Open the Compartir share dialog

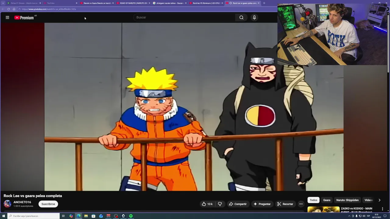(238, 204)
